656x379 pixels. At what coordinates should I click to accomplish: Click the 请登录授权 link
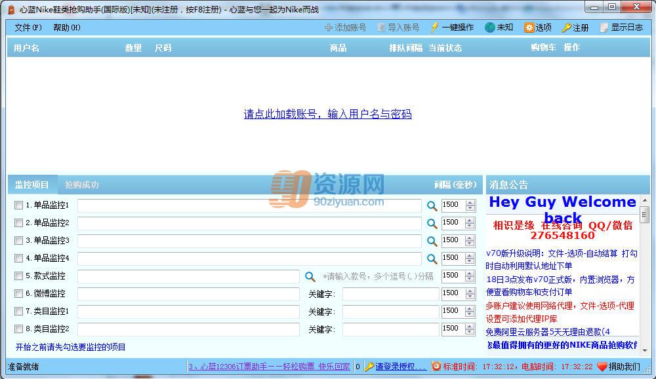[401, 367]
